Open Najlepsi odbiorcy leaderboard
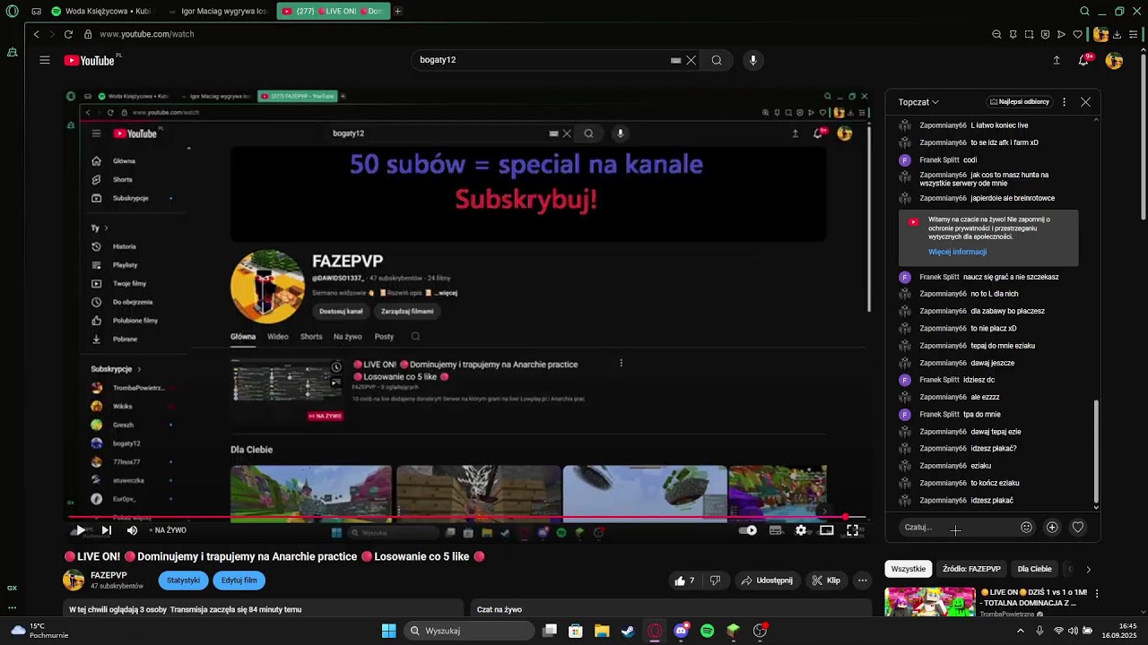 click(1019, 102)
